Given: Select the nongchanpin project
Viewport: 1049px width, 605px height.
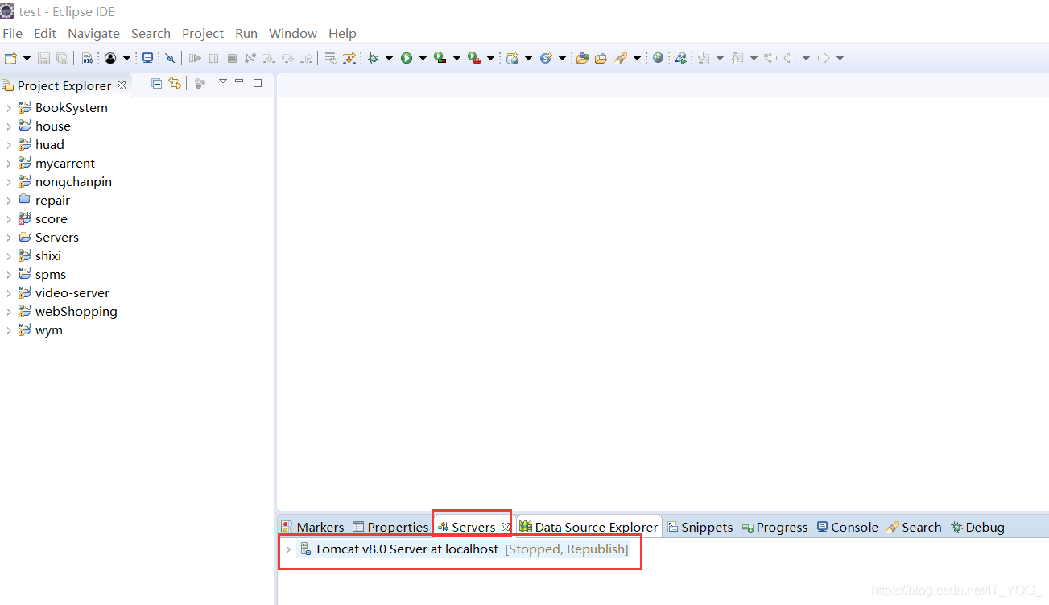Looking at the screenshot, I should (73, 182).
